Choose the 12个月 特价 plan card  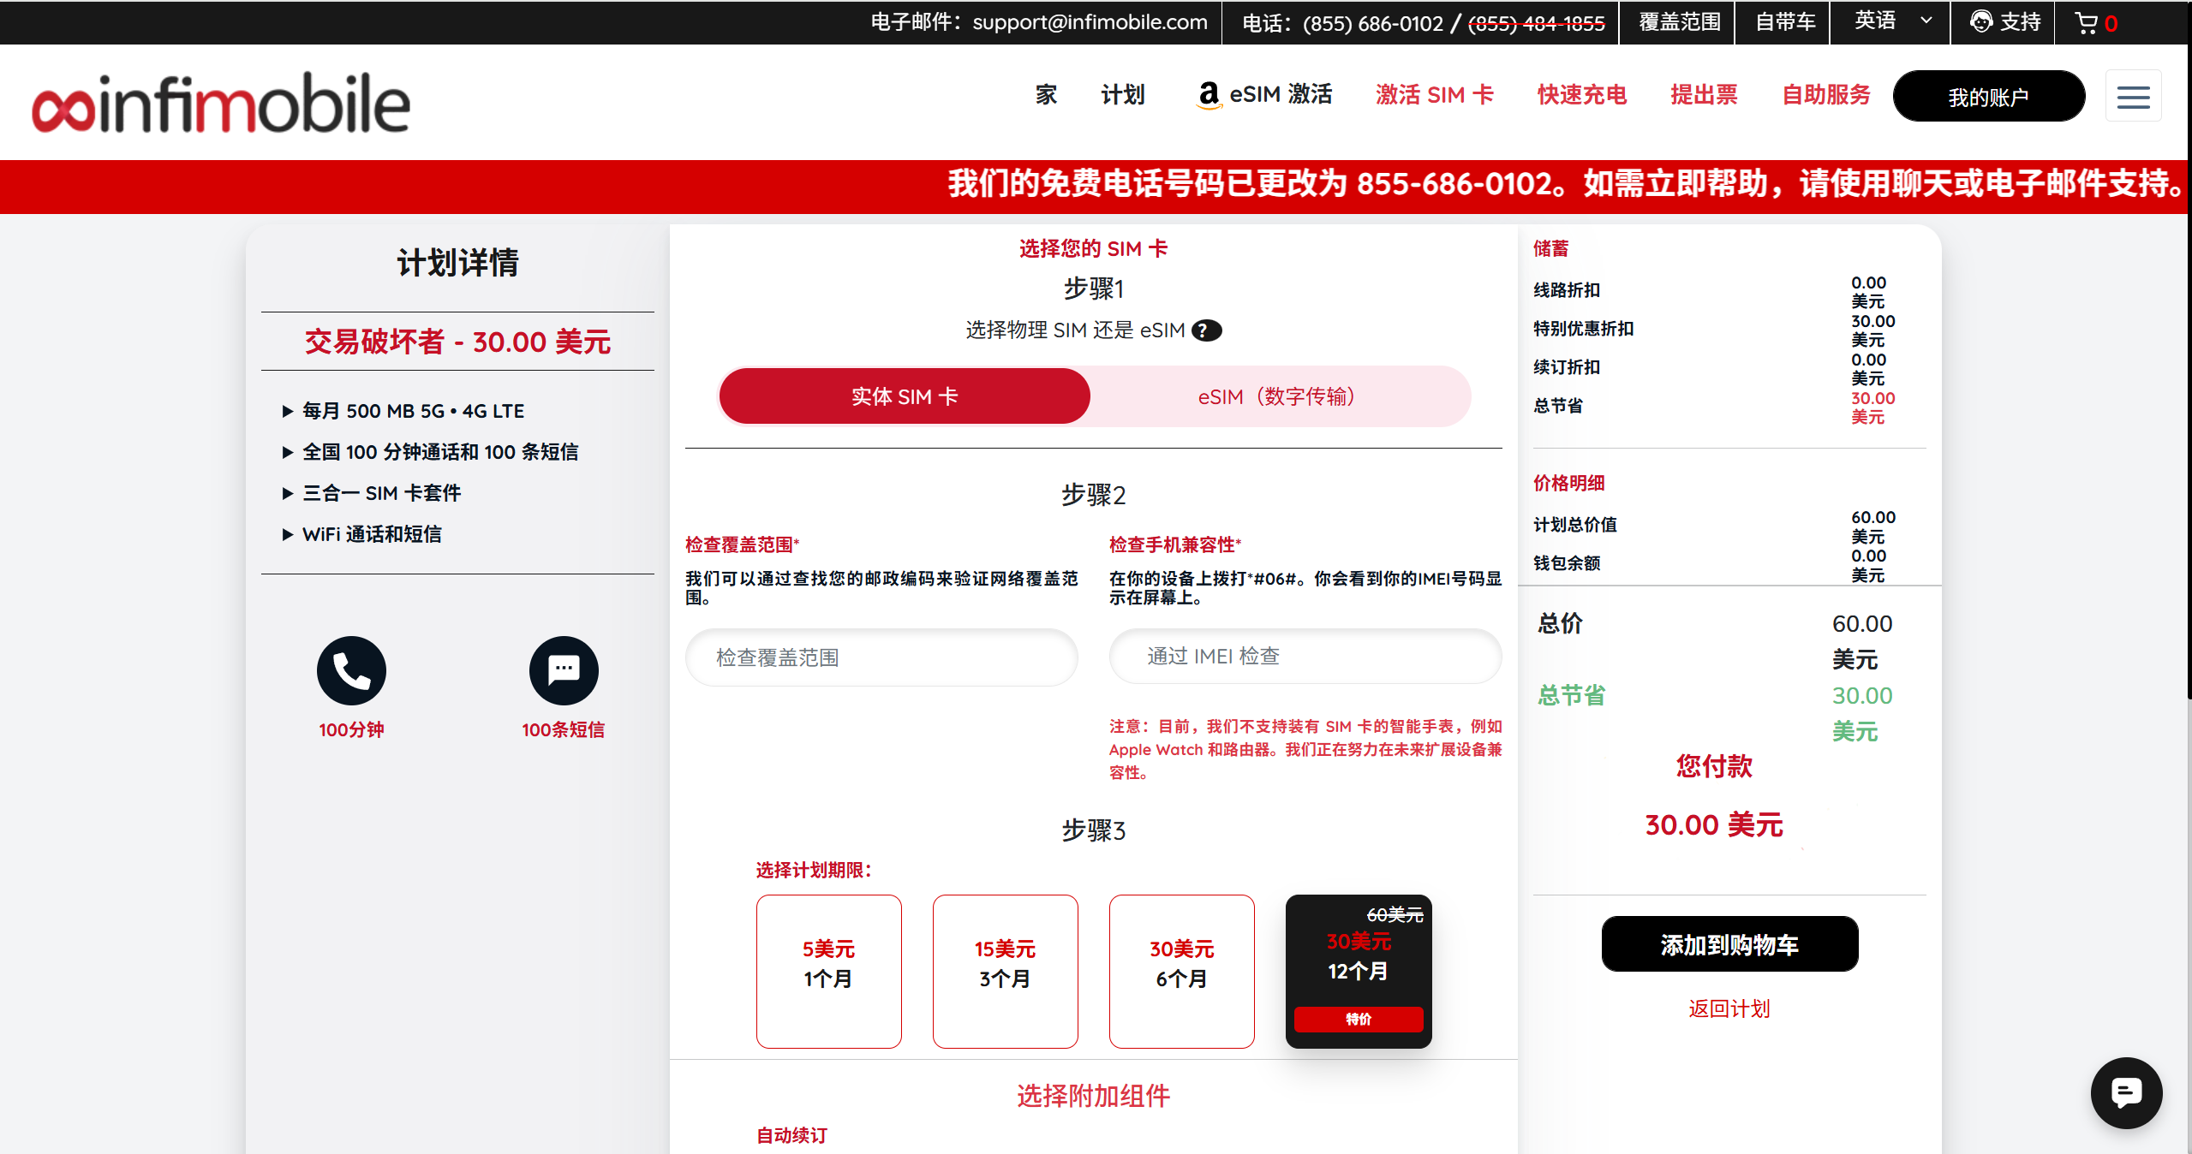click(1358, 971)
